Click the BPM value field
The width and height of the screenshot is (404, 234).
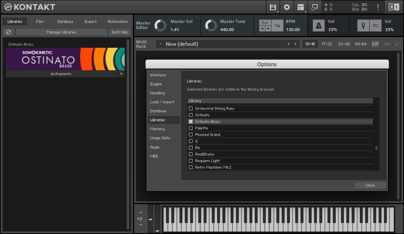(x=293, y=30)
